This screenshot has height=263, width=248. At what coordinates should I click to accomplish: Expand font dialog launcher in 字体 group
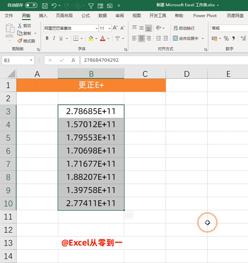click(x=125, y=49)
